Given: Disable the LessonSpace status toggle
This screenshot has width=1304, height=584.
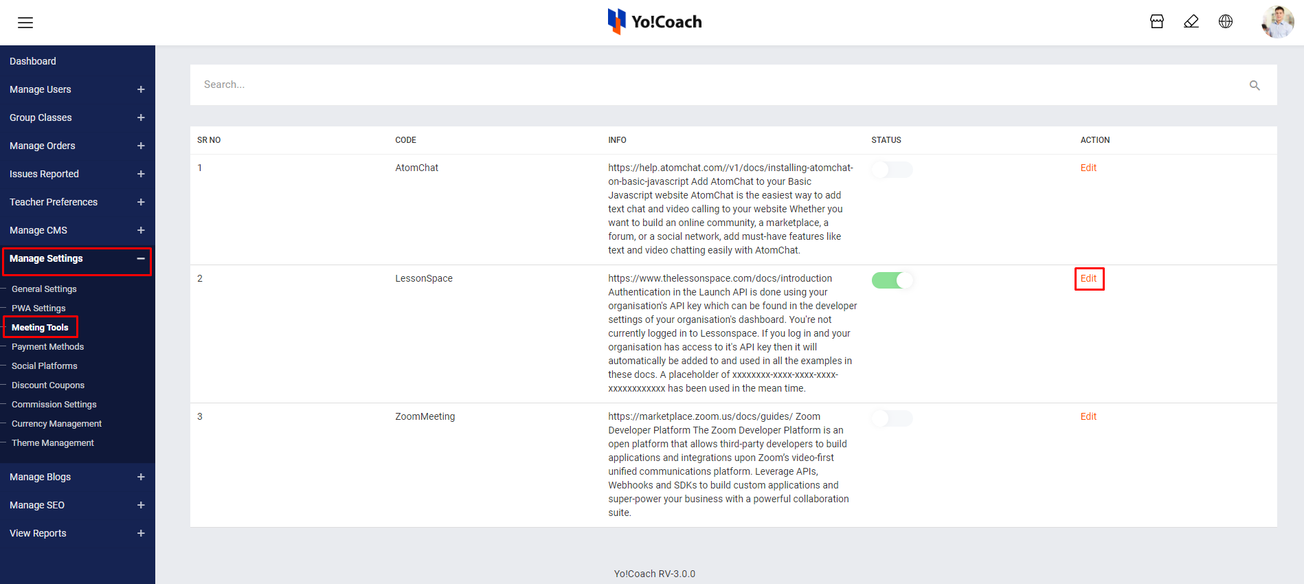Looking at the screenshot, I should pyautogui.click(x=892, y=280).
